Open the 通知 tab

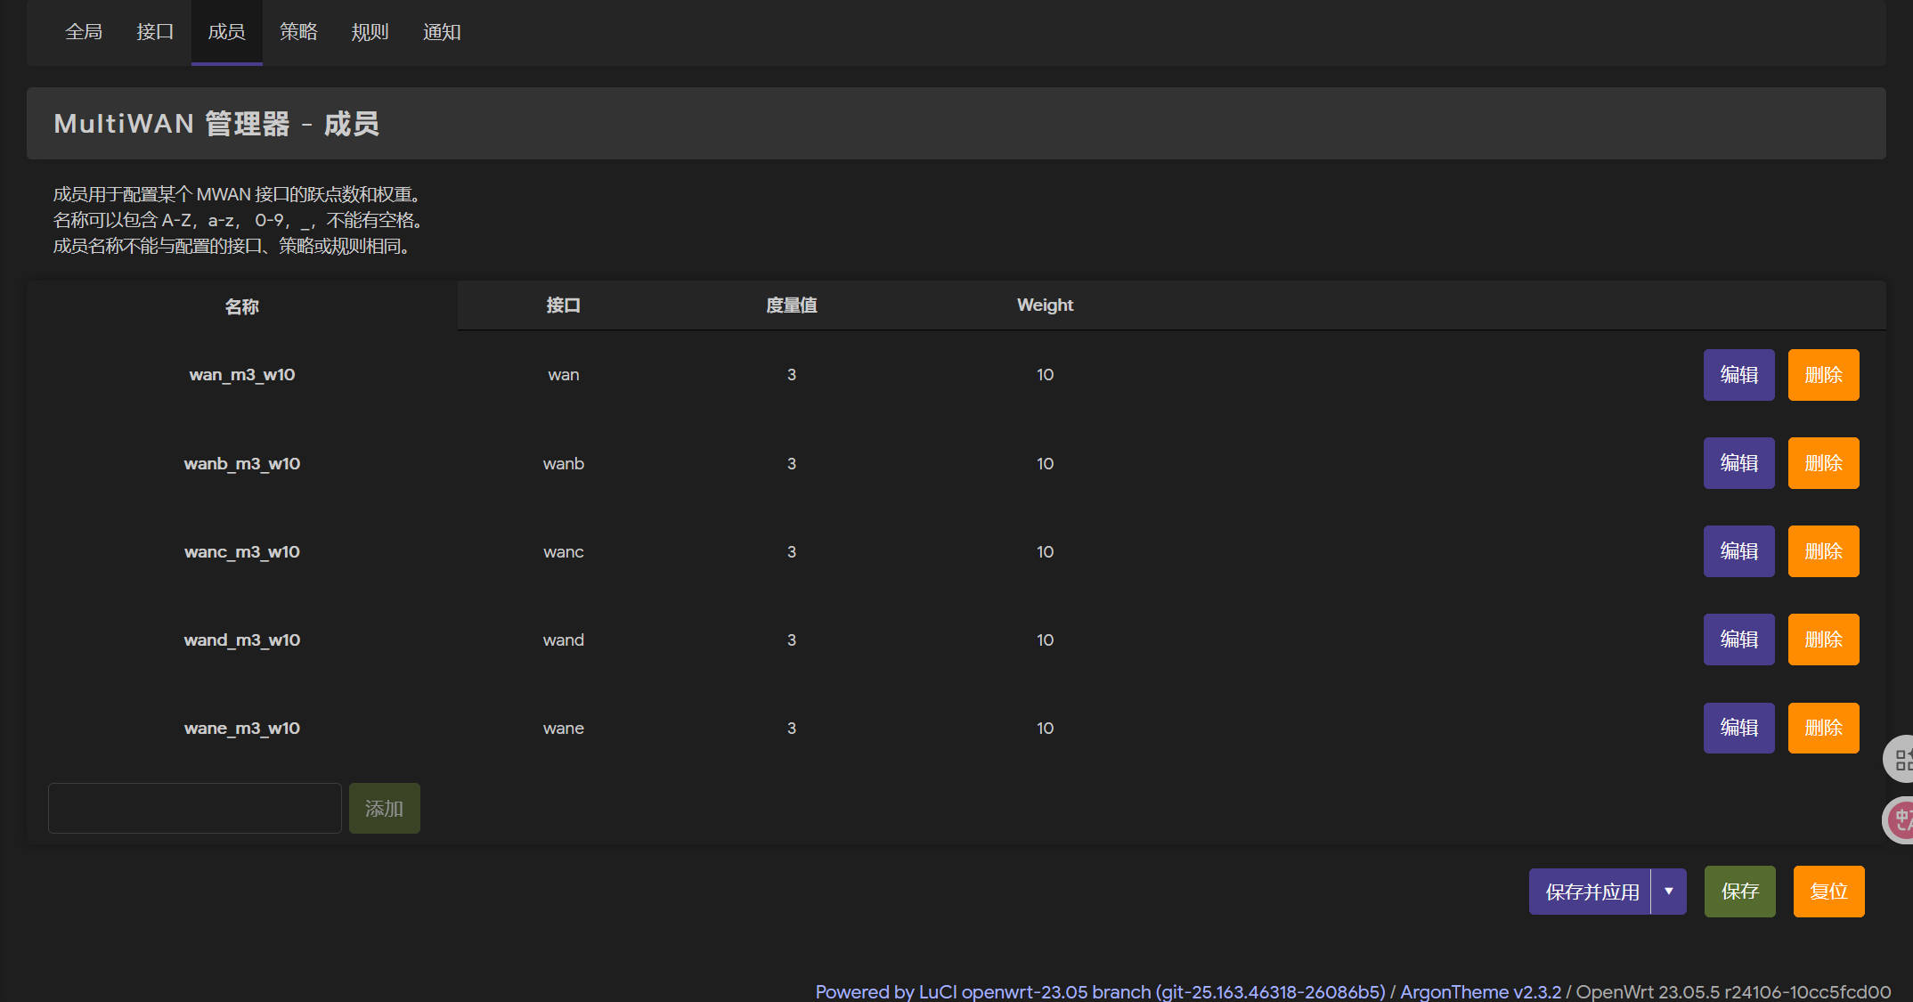(x=442, y=32)
